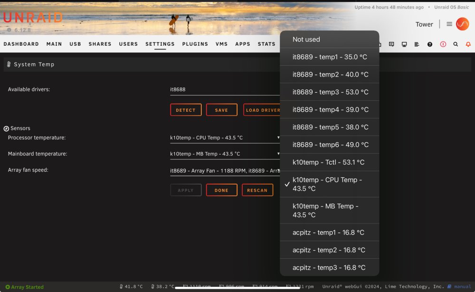Pick it8689 - temp5 - 38.0 °C
This screenshot has height=292, width=475.
[330, 127]
